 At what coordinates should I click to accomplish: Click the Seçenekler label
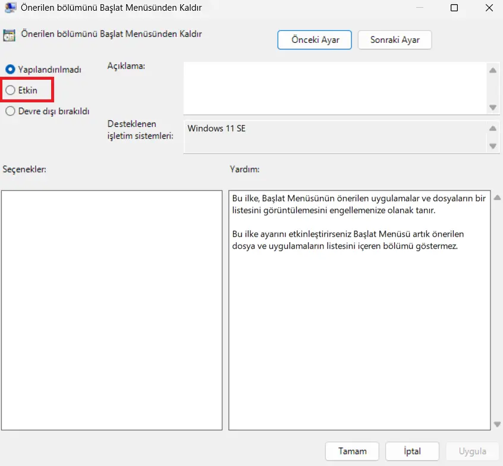tap(24, 169)
